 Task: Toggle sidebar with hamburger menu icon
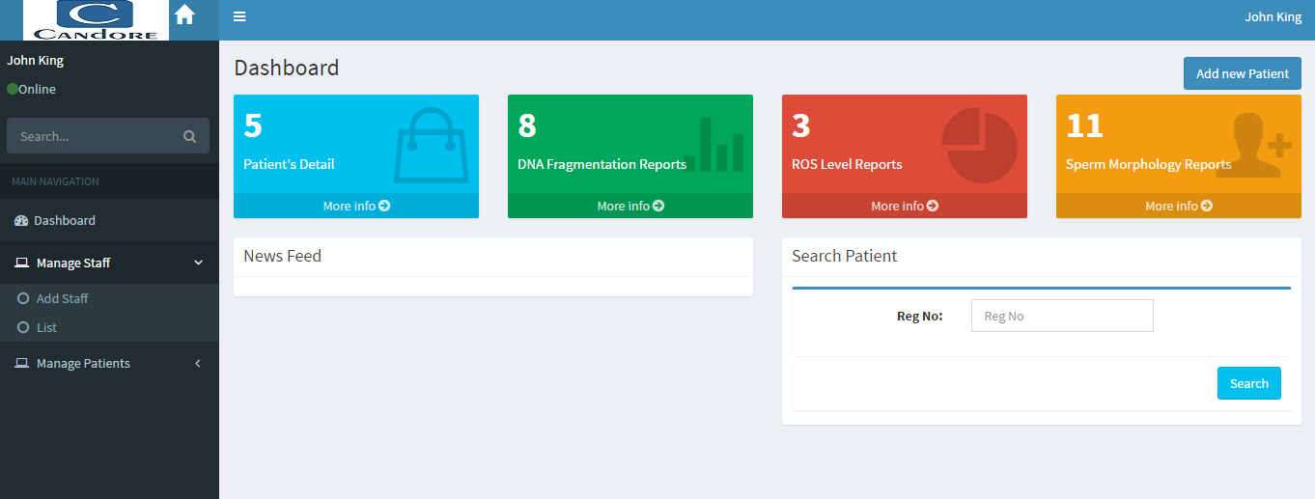pos(239,16)
